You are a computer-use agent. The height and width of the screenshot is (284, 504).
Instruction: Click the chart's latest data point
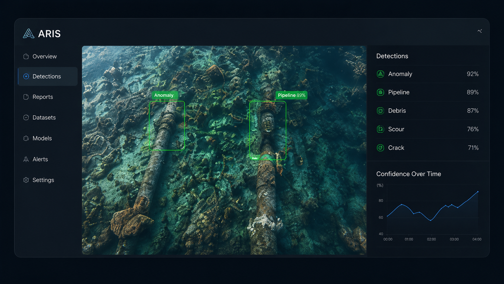(x=478, y=192)
